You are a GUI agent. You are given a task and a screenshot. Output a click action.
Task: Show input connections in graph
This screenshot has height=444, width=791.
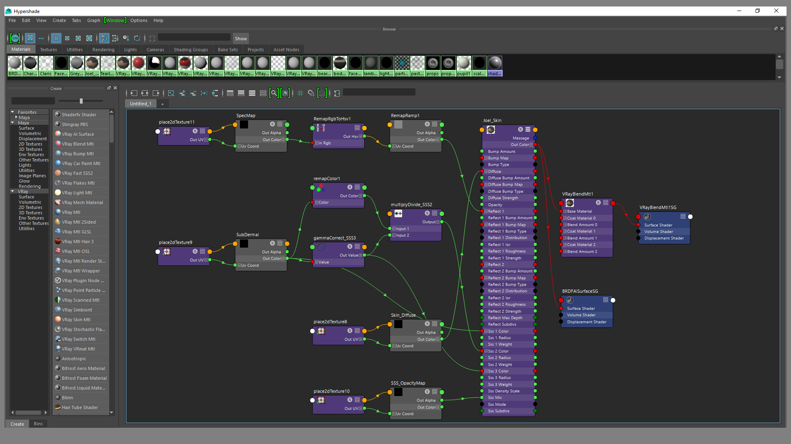click(x=134, y=93)
